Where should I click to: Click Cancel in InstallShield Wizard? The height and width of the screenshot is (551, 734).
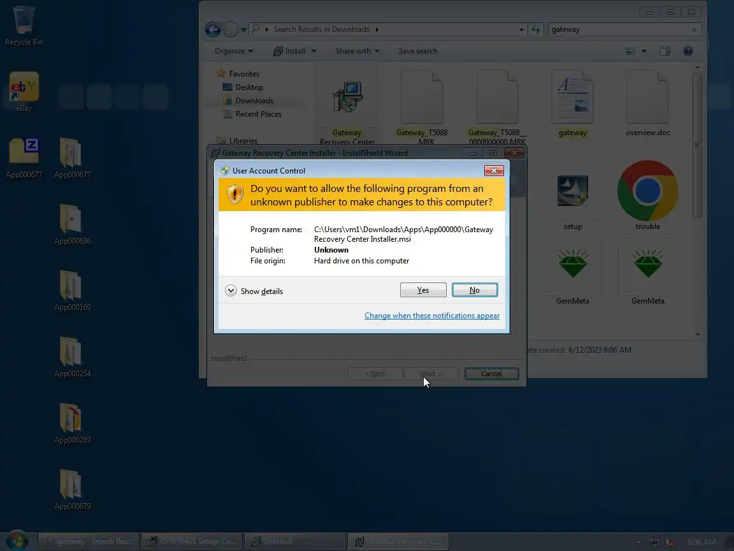[491, 374]
